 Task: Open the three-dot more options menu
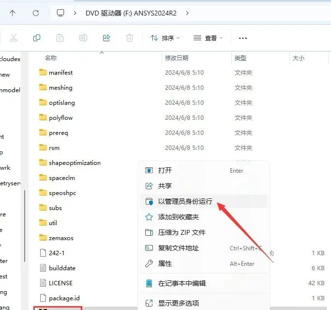point(243,38)
